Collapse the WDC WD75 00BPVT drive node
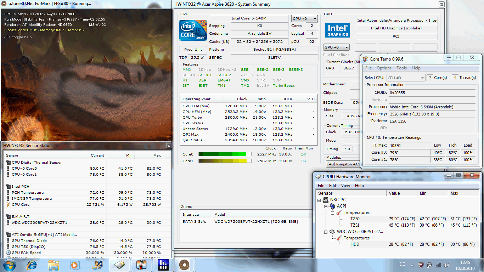Image resolution: width=484 pixels, height=272 pixels. pos(326,232)
